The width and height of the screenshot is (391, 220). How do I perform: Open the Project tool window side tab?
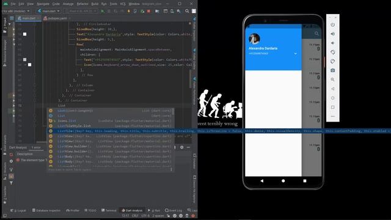[5, 25]
